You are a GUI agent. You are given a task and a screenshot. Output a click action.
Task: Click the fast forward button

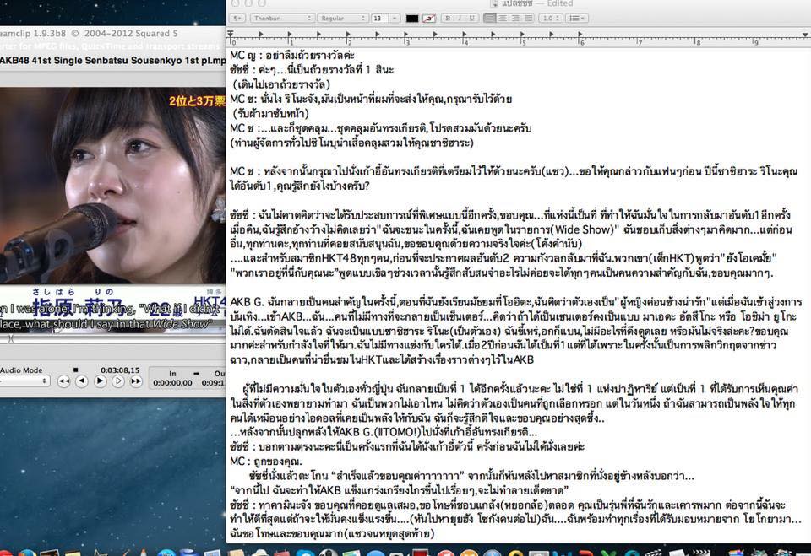pos(136,381)
